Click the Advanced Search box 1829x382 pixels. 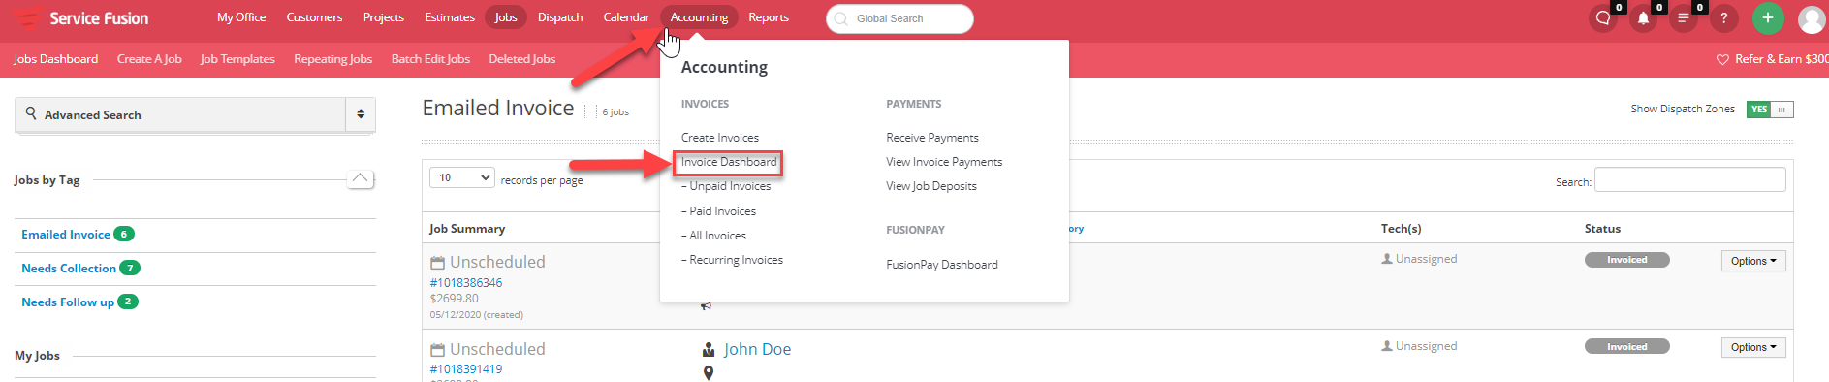pos(180,114)
